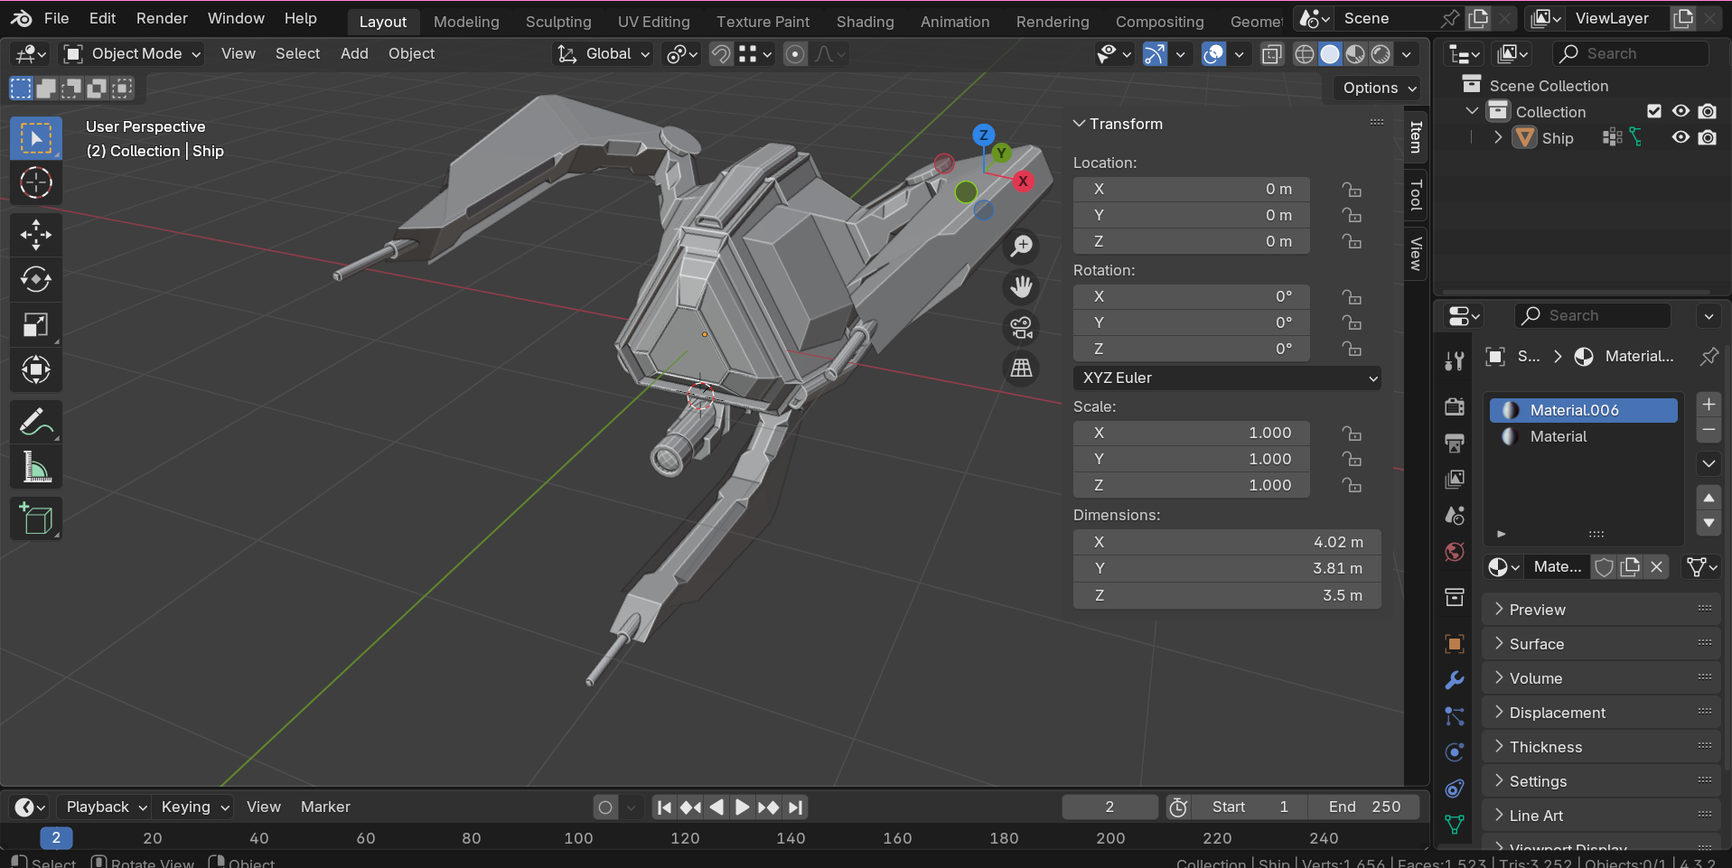Pick the Measure ruler tool

pos(36,467)
